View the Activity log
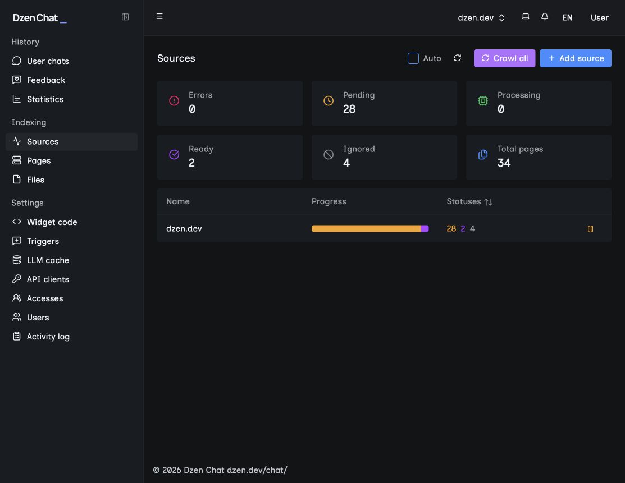This screenshot has height=483, width=625. click(72, 337)
